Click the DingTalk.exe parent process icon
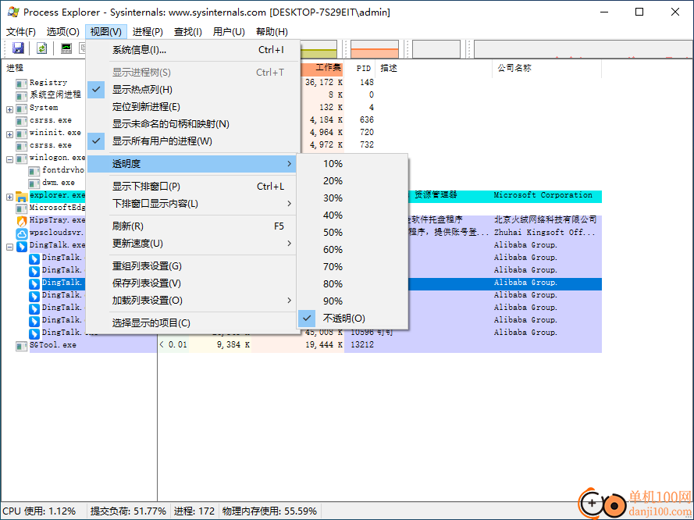Image resolution: width=694 pixels, height=520 pixels. point(21,246)
